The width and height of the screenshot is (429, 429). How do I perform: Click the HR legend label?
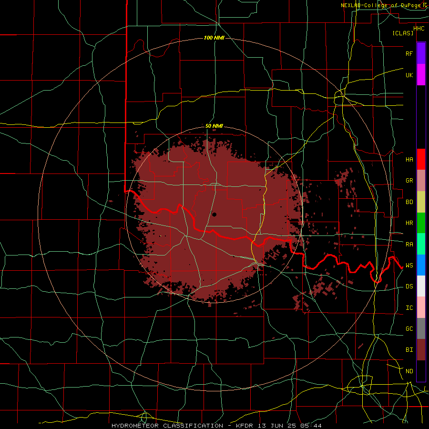pyautogui.click(x=409, y=223)
